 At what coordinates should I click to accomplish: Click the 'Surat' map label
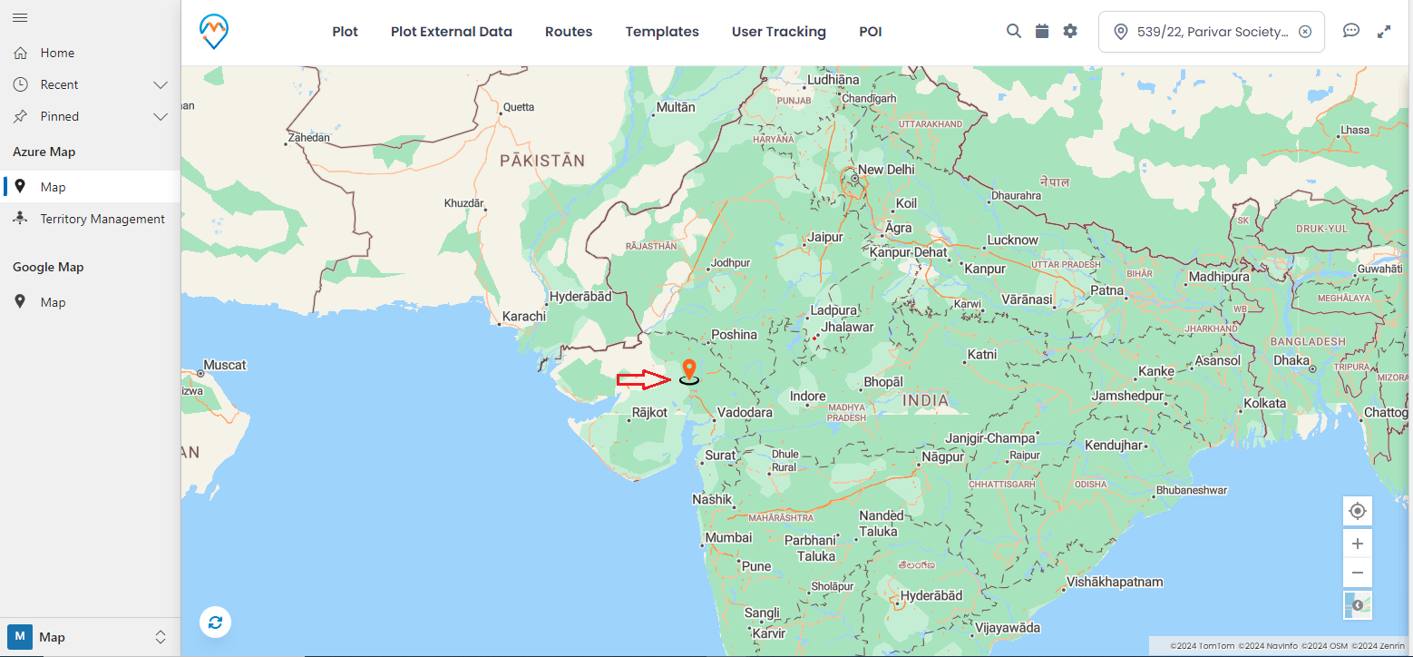tap(721, 455)
